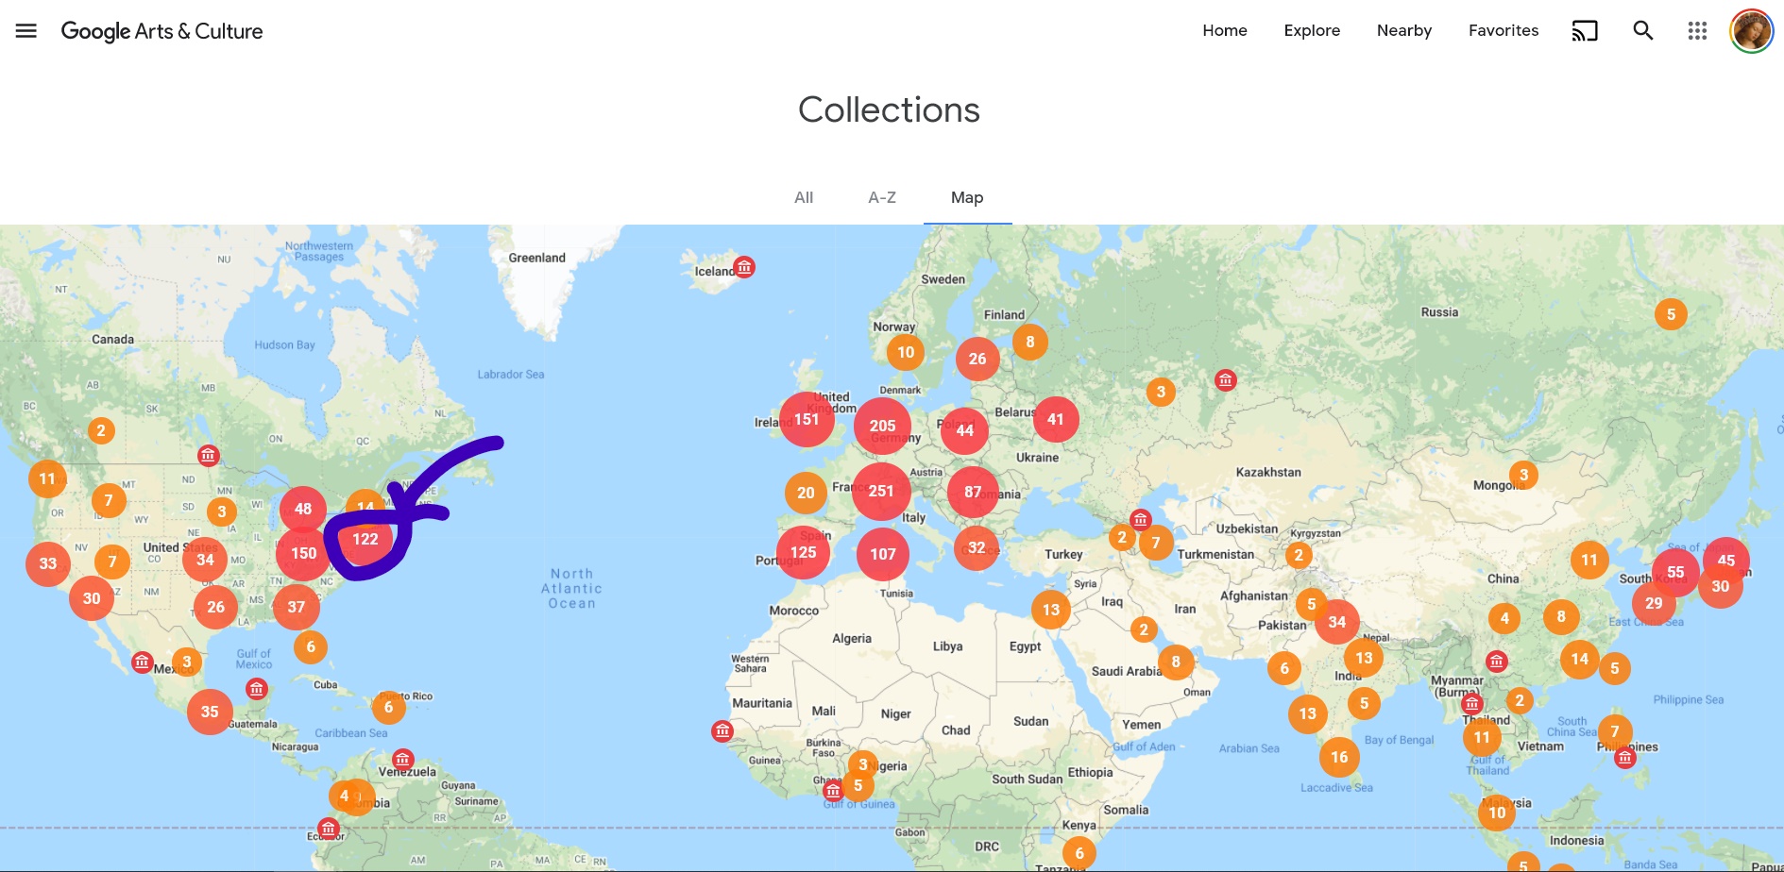
Task: Open the 10 cluster over Malaysia
Action: click(1497, 813)
